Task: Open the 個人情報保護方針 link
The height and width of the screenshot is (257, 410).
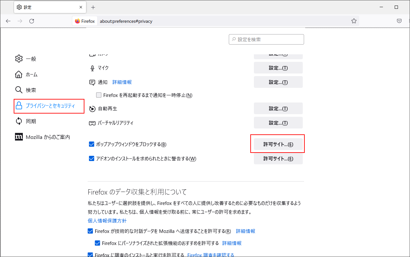Action: (107, 221)
